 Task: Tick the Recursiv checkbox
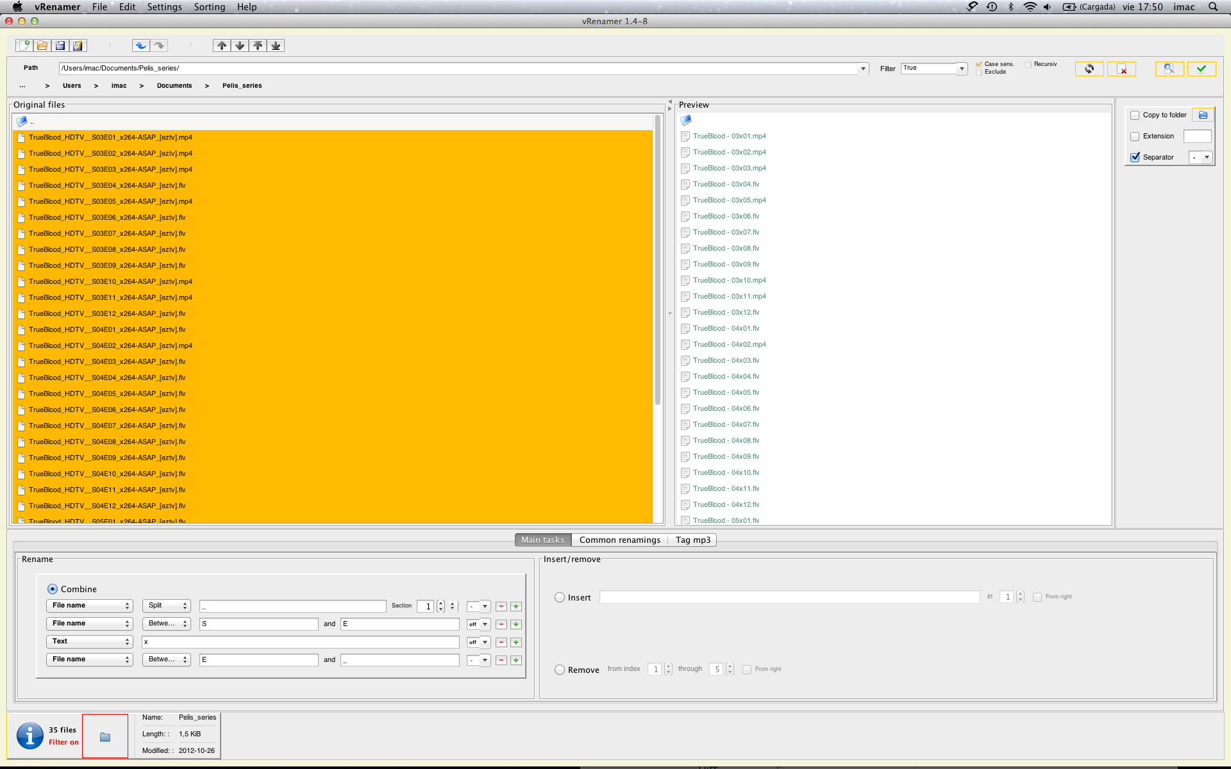1028,65
